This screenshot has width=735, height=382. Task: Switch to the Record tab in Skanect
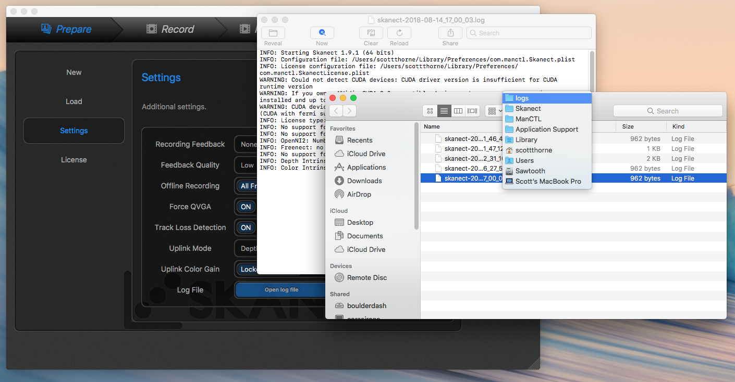[170, 29]
